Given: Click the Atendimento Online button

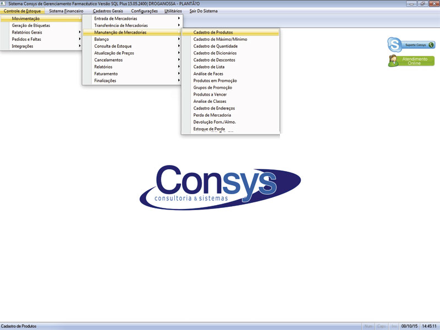Looking at the screenshot, I should point(411,61).
